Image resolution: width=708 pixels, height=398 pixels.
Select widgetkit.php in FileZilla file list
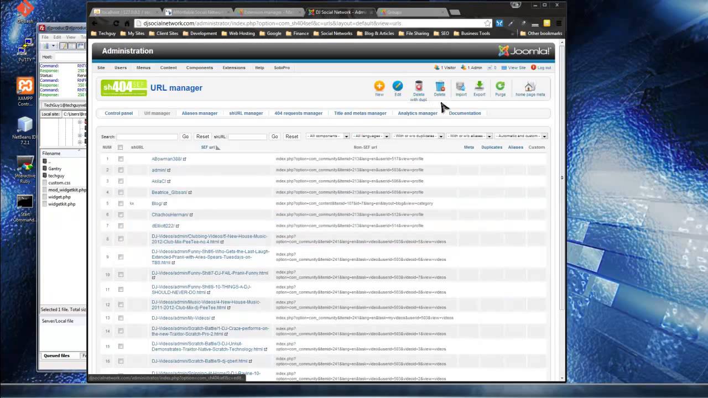[61, 204]
